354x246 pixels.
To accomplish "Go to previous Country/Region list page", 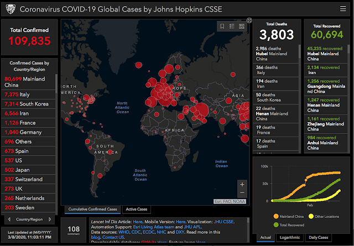I will 9,219.
